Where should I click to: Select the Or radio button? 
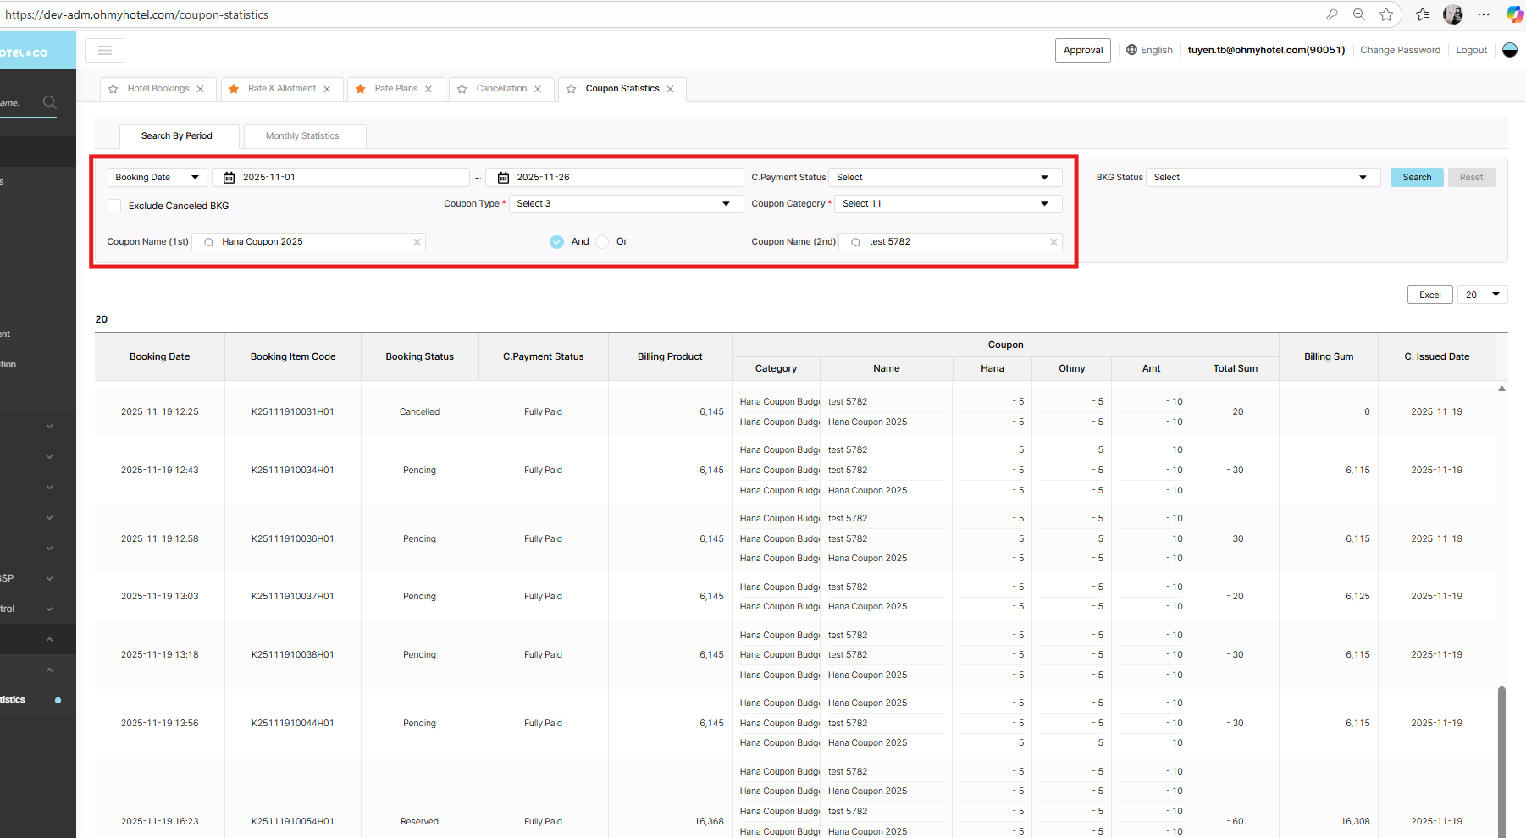[602, 242]
